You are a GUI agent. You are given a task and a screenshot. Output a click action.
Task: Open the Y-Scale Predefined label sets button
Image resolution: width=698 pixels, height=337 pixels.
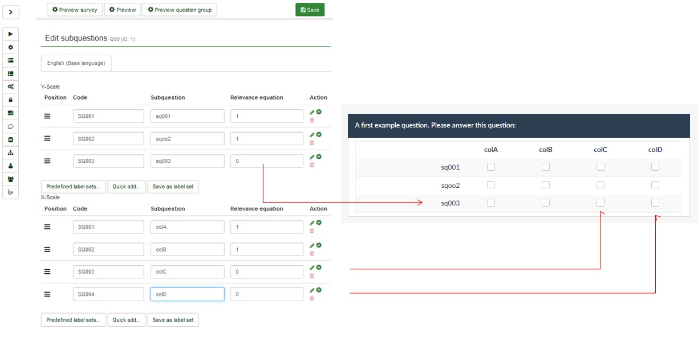pyautogui.click(x=74, y=187)
